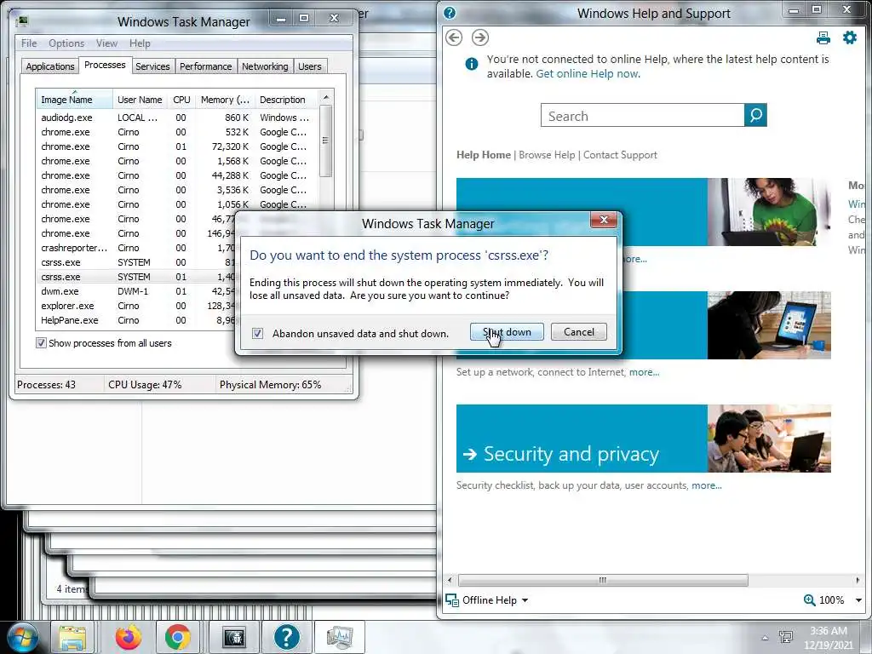Click the Print icon in Help and Support
Image resolution: width=872 pixels, height=654 pixels.
[x=823, y=37]
